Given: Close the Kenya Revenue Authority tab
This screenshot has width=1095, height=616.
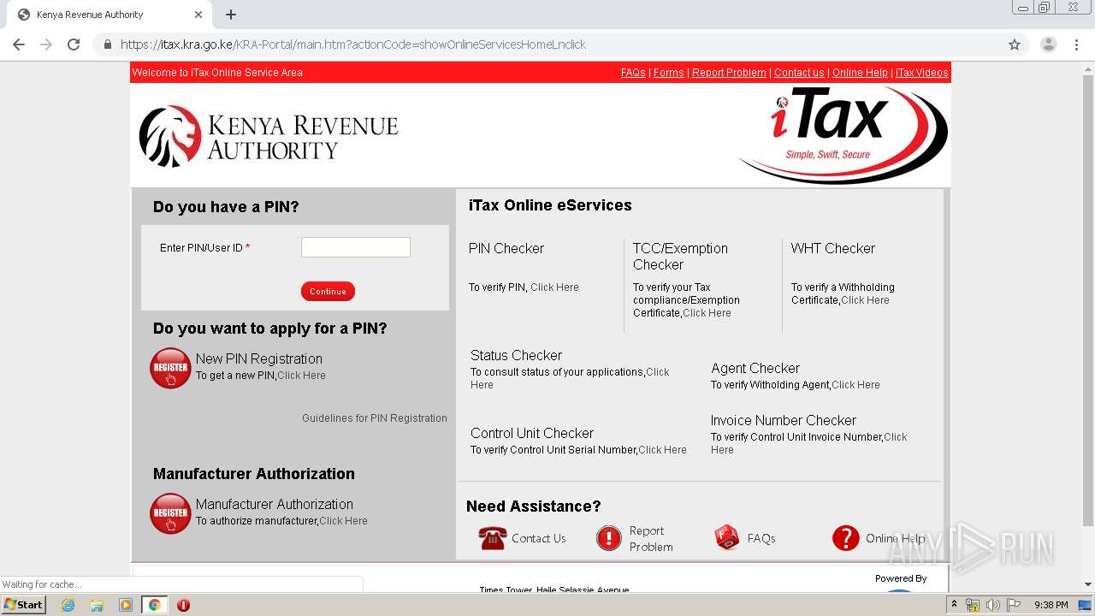Looking at the screenshot, I should 198,15.
